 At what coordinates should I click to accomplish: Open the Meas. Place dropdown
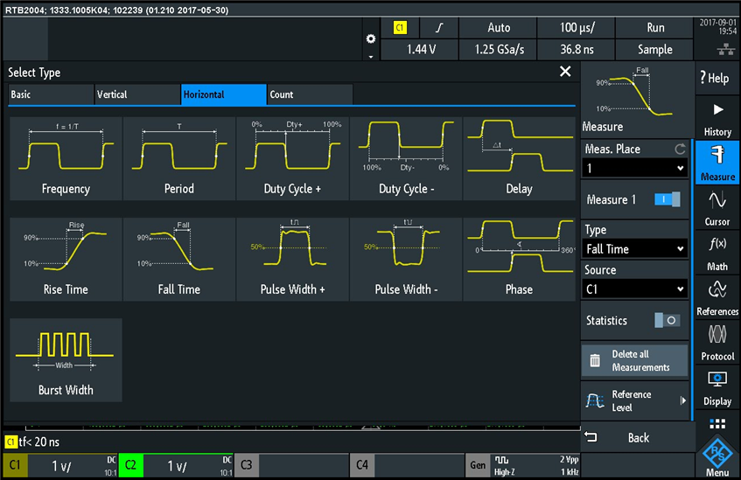(x=635, y=168)
